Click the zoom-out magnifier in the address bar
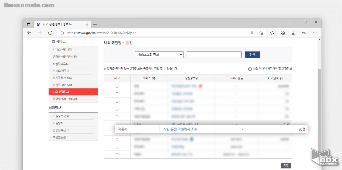 click(x=252, y=33)
